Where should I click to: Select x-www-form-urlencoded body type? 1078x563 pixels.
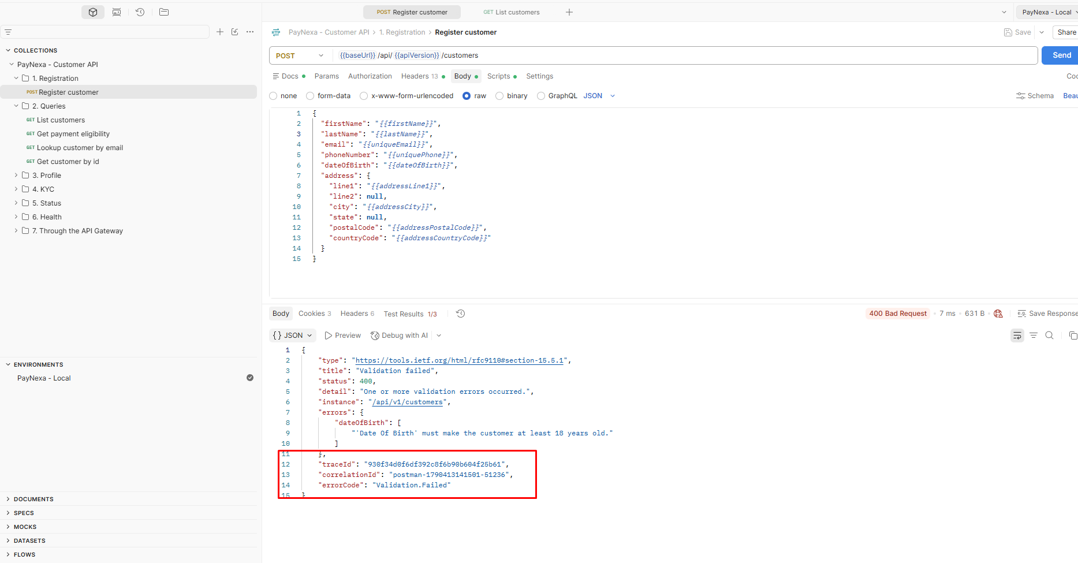click(x=364, y=96)
